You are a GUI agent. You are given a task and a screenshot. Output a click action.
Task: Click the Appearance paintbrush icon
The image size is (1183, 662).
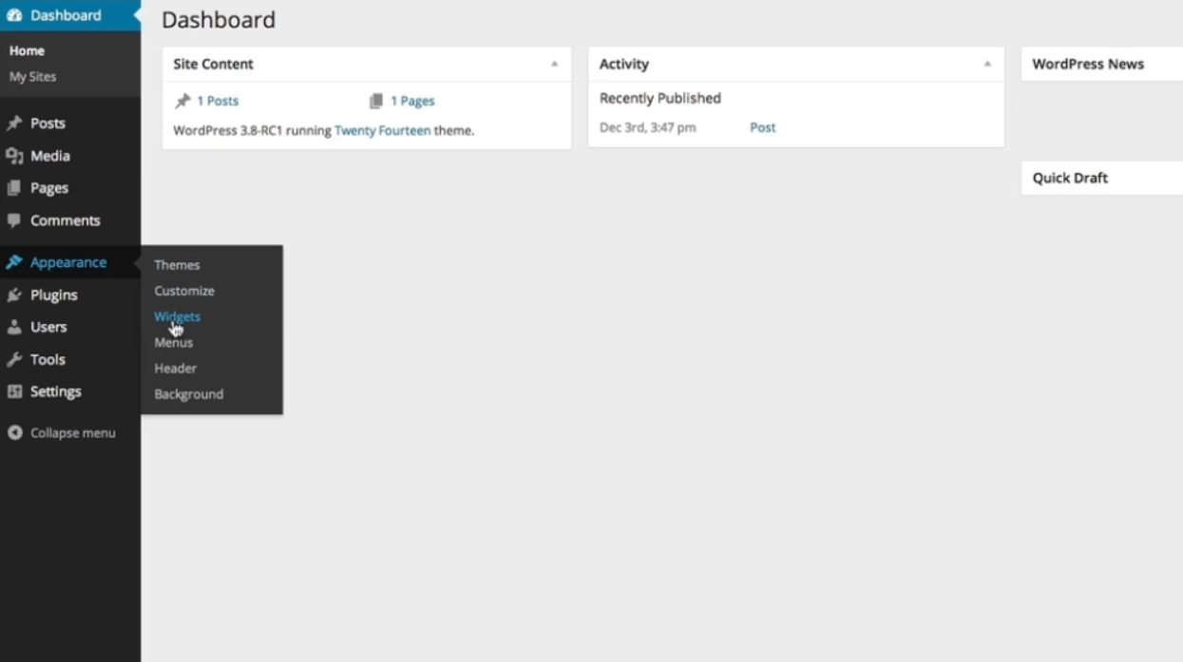[14, 262]
